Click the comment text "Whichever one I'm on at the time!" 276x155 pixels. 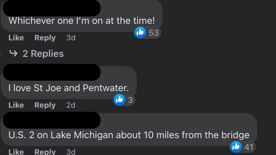[82, 21]
